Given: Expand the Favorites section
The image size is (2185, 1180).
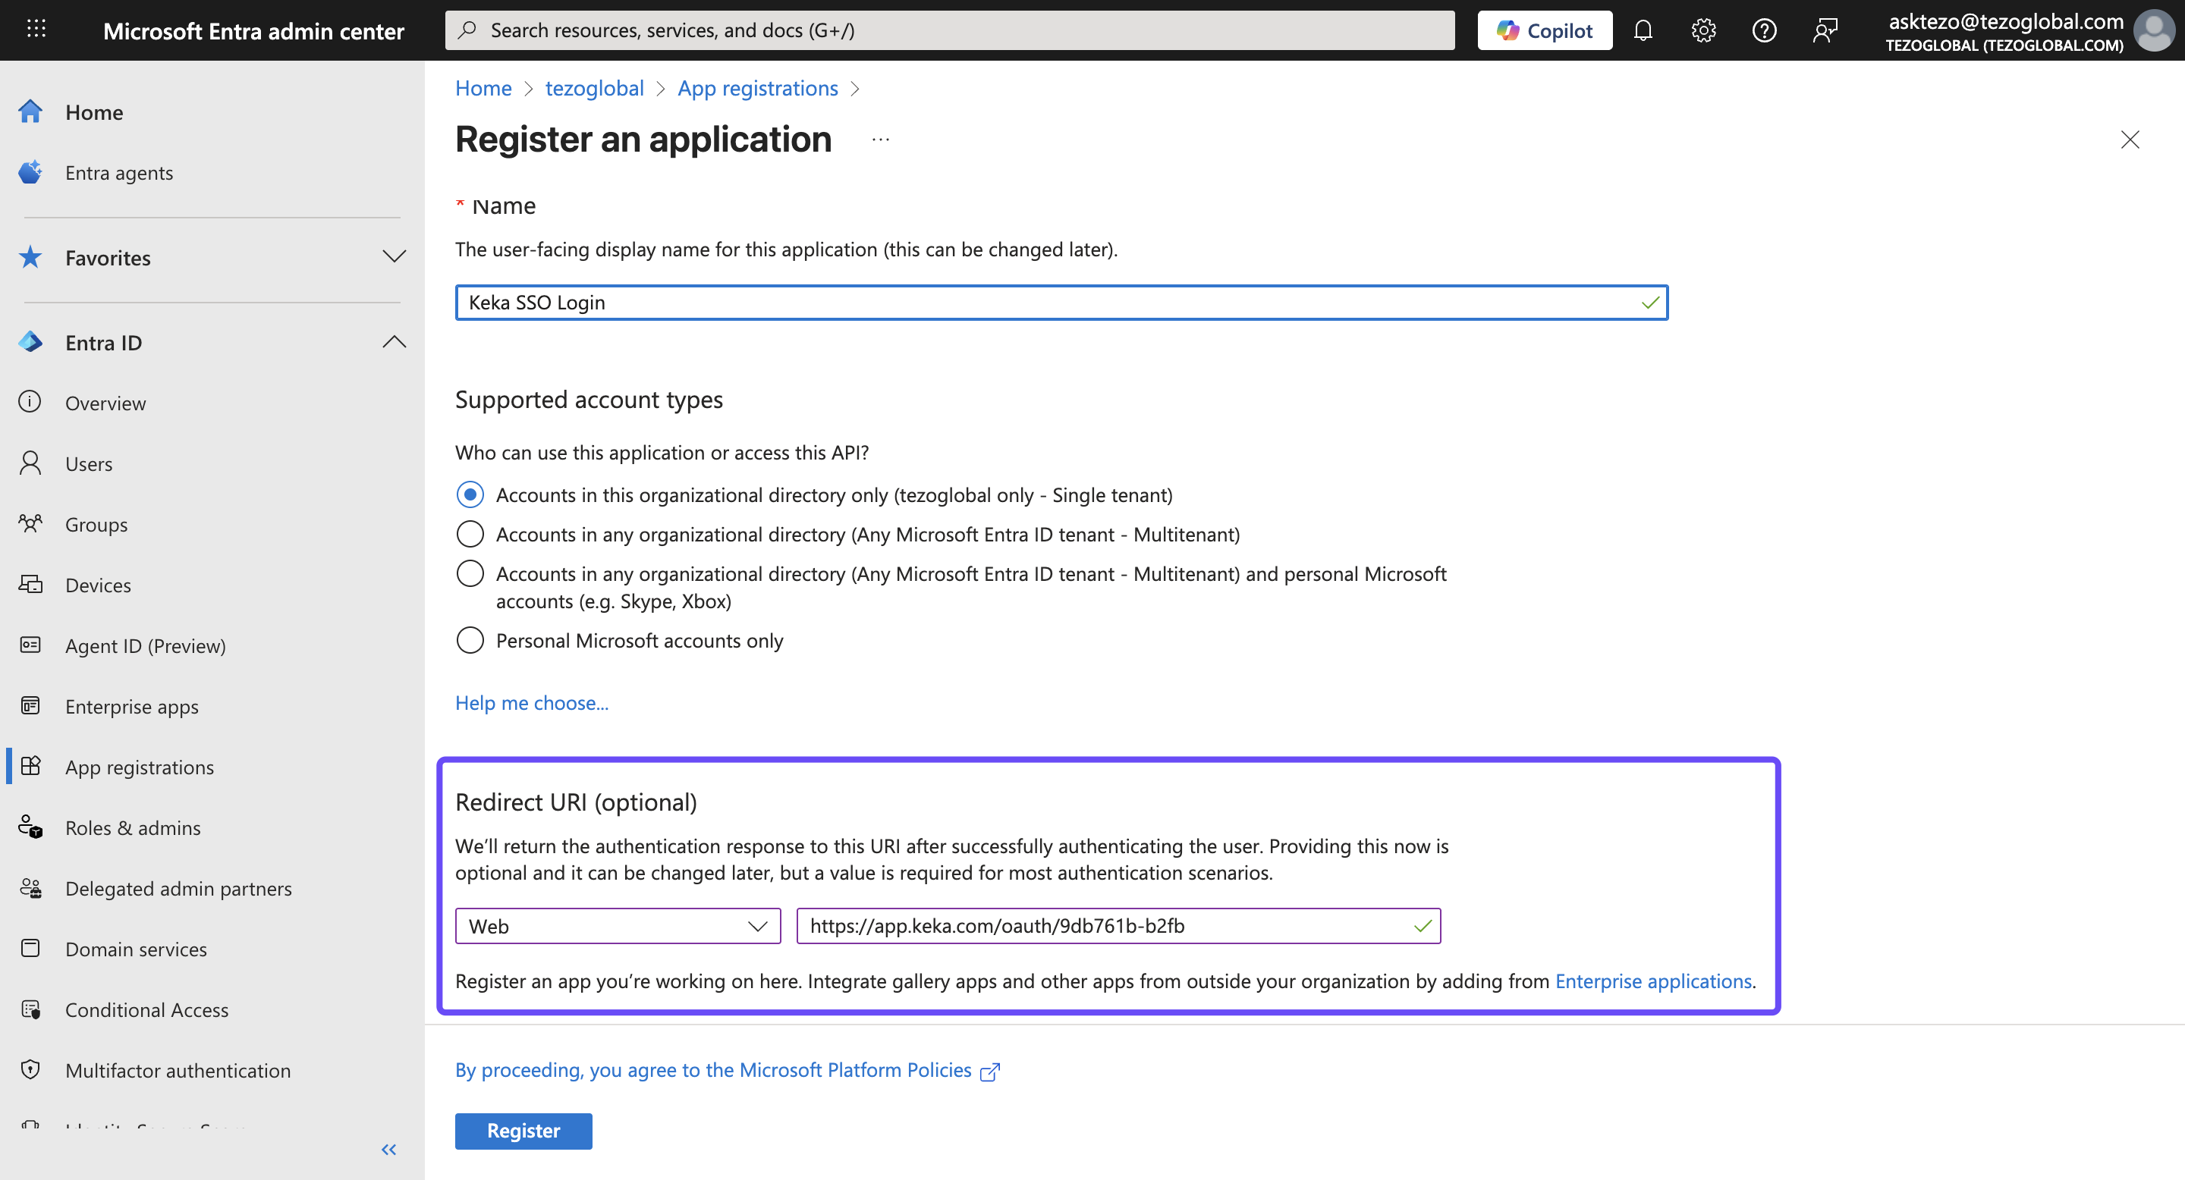Looking at the screenshot, I should pos(394,257).
